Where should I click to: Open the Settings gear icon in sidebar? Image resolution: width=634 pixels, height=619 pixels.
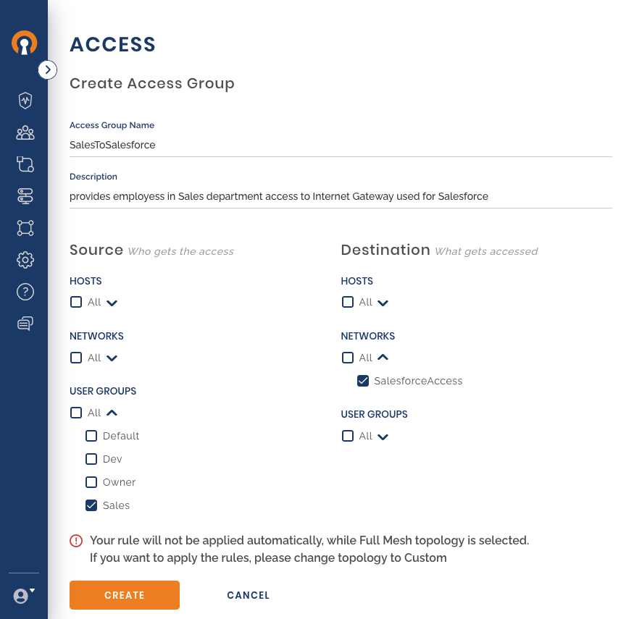25,260
